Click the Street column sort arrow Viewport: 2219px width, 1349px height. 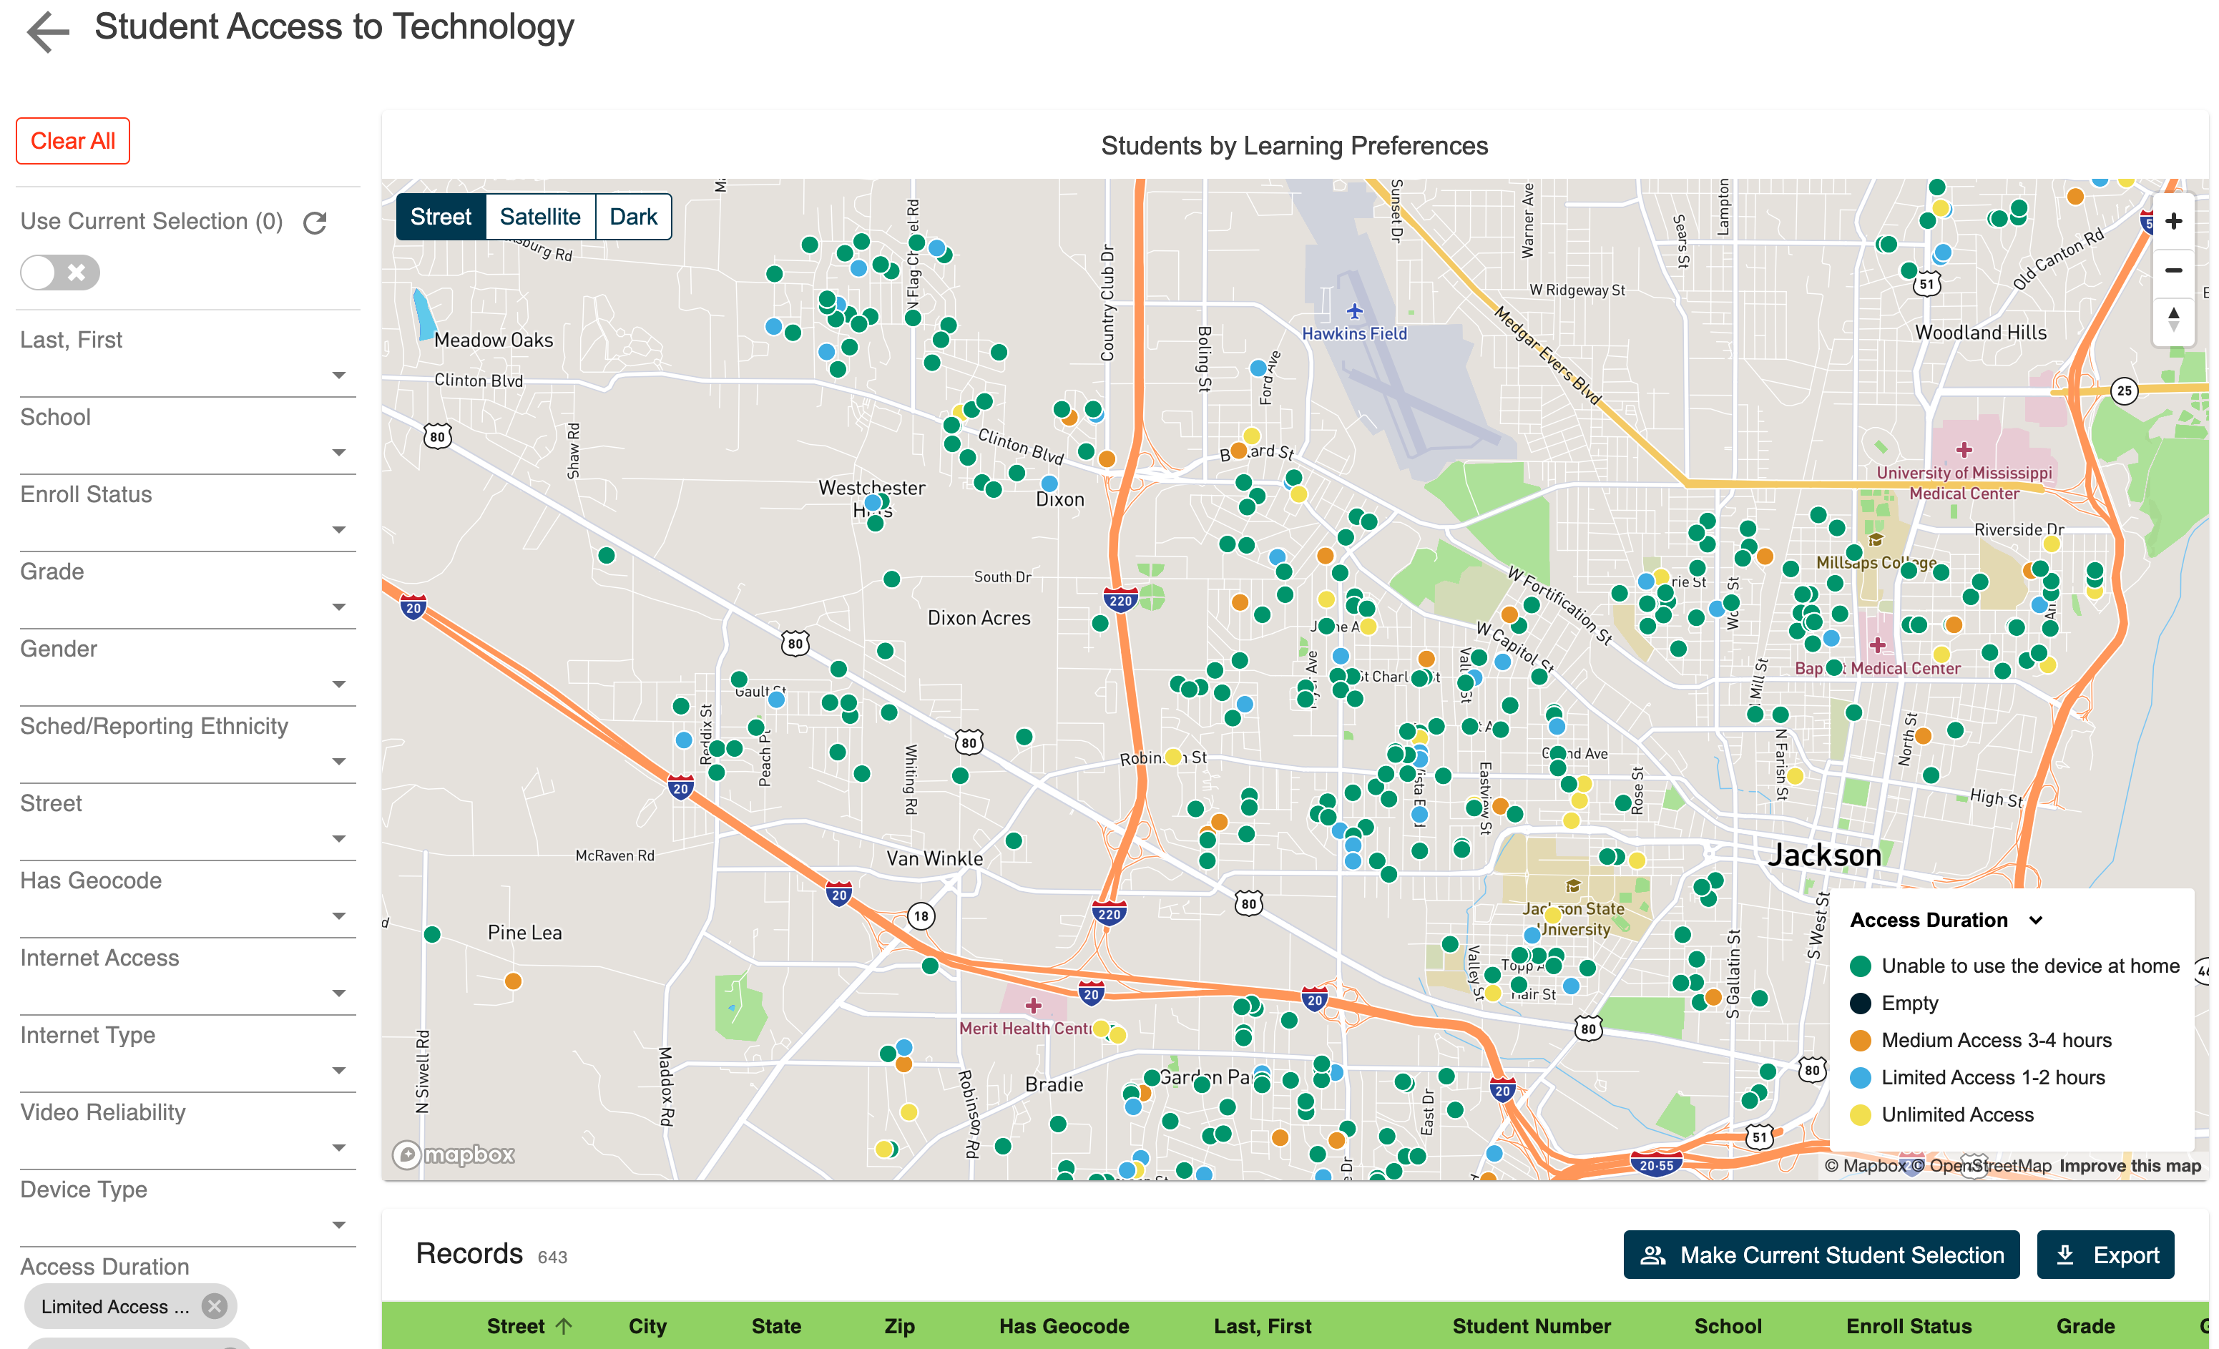click(564, 1325)
